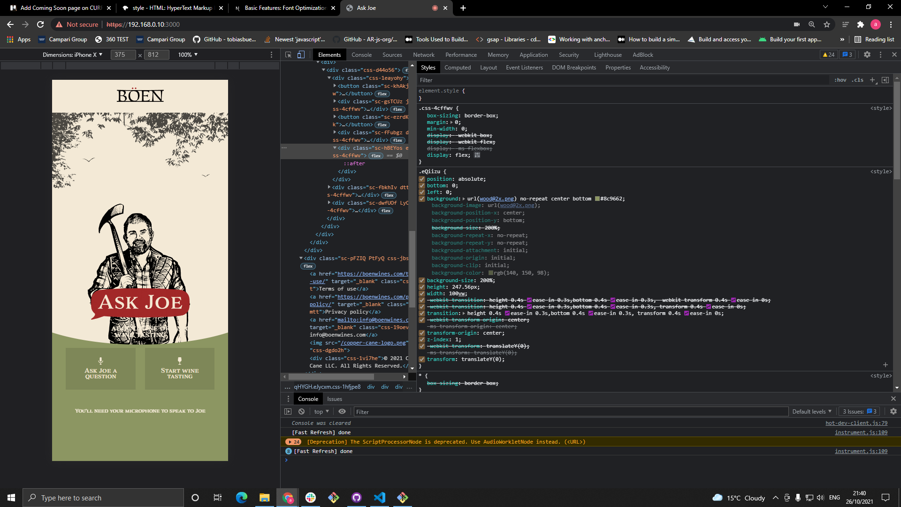Viewport: 901px width, 507px height.
Task: Switch to the Sources panel tab
Action: click(392, 55)
